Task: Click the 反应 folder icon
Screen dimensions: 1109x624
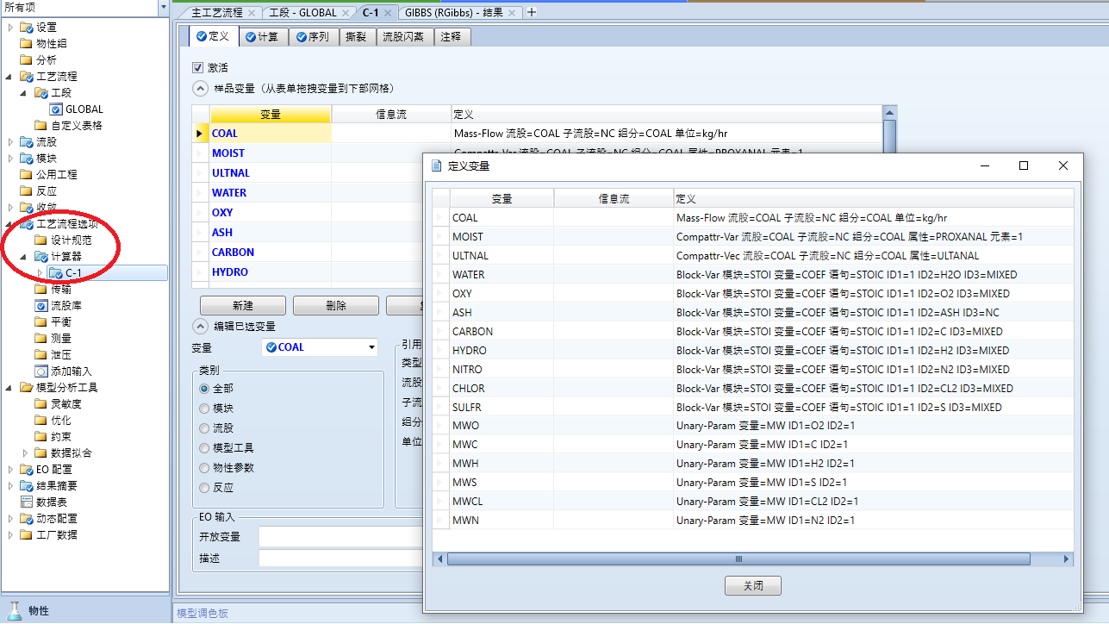Action: coord(26,191)
